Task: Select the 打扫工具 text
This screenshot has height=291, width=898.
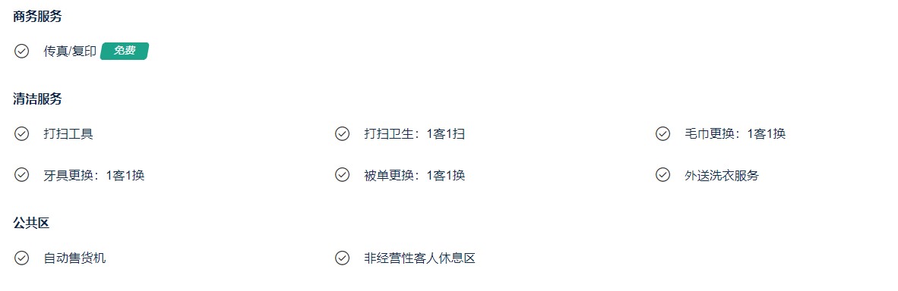Action: click(x=68, y=134)
